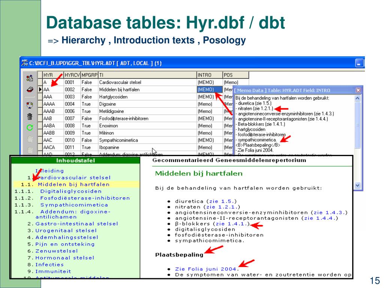Click the HYRCV value 0004
This screenshot has width=384, height=288.
click(x=72, y=104)
